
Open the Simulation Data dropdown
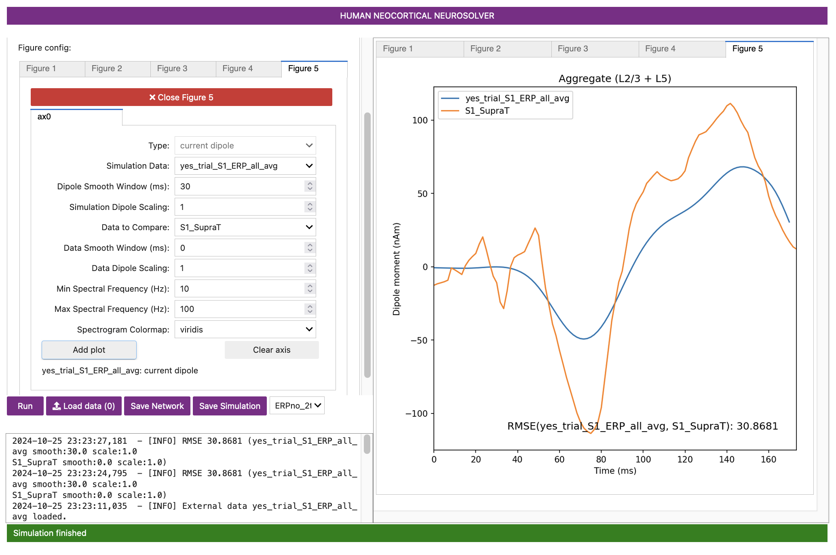pos(245,166)
